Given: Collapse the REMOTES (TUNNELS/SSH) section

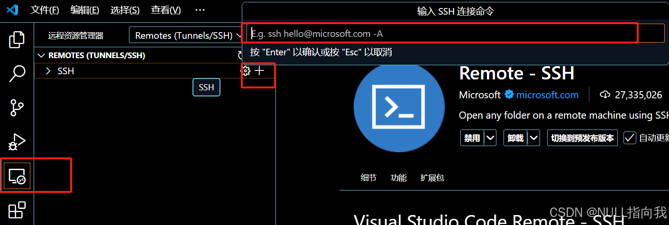Looking at the screenshot, I should (x=41, y=55).
